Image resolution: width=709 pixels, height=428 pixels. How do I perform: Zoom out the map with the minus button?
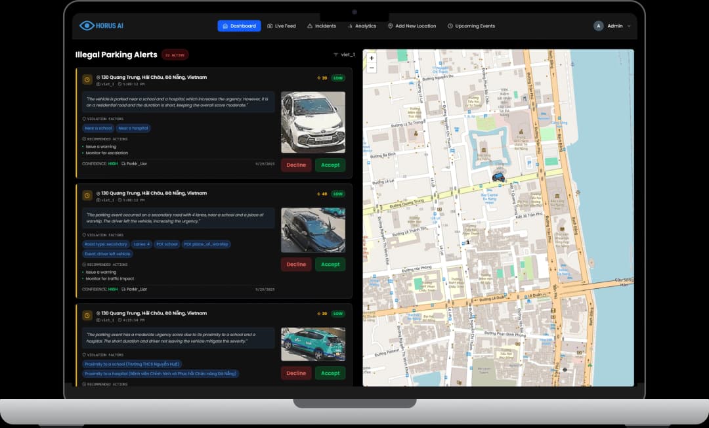tap(372, 68)
